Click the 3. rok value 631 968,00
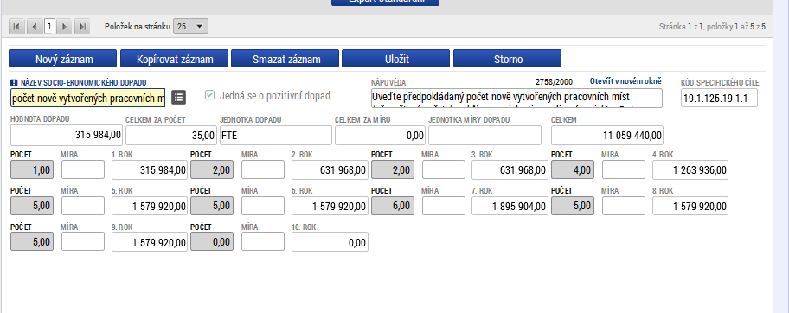 coord(510,170)
